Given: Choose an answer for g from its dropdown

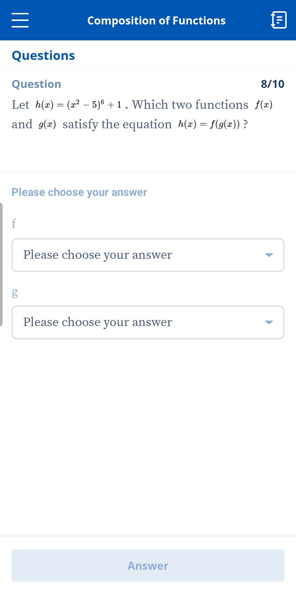Looking at the screenshot, I should 148,322.
